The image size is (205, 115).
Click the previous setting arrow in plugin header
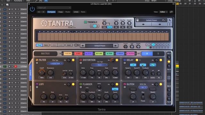tap(39, 12)
